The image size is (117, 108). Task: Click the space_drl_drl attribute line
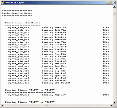point(59,83)
